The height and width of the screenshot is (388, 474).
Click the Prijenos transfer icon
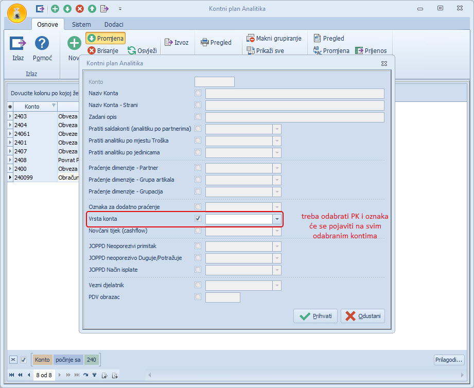click(x=360, y=50)
